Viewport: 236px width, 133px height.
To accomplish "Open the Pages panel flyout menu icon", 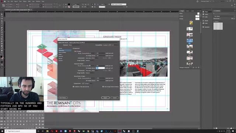I will pos(200,11).
